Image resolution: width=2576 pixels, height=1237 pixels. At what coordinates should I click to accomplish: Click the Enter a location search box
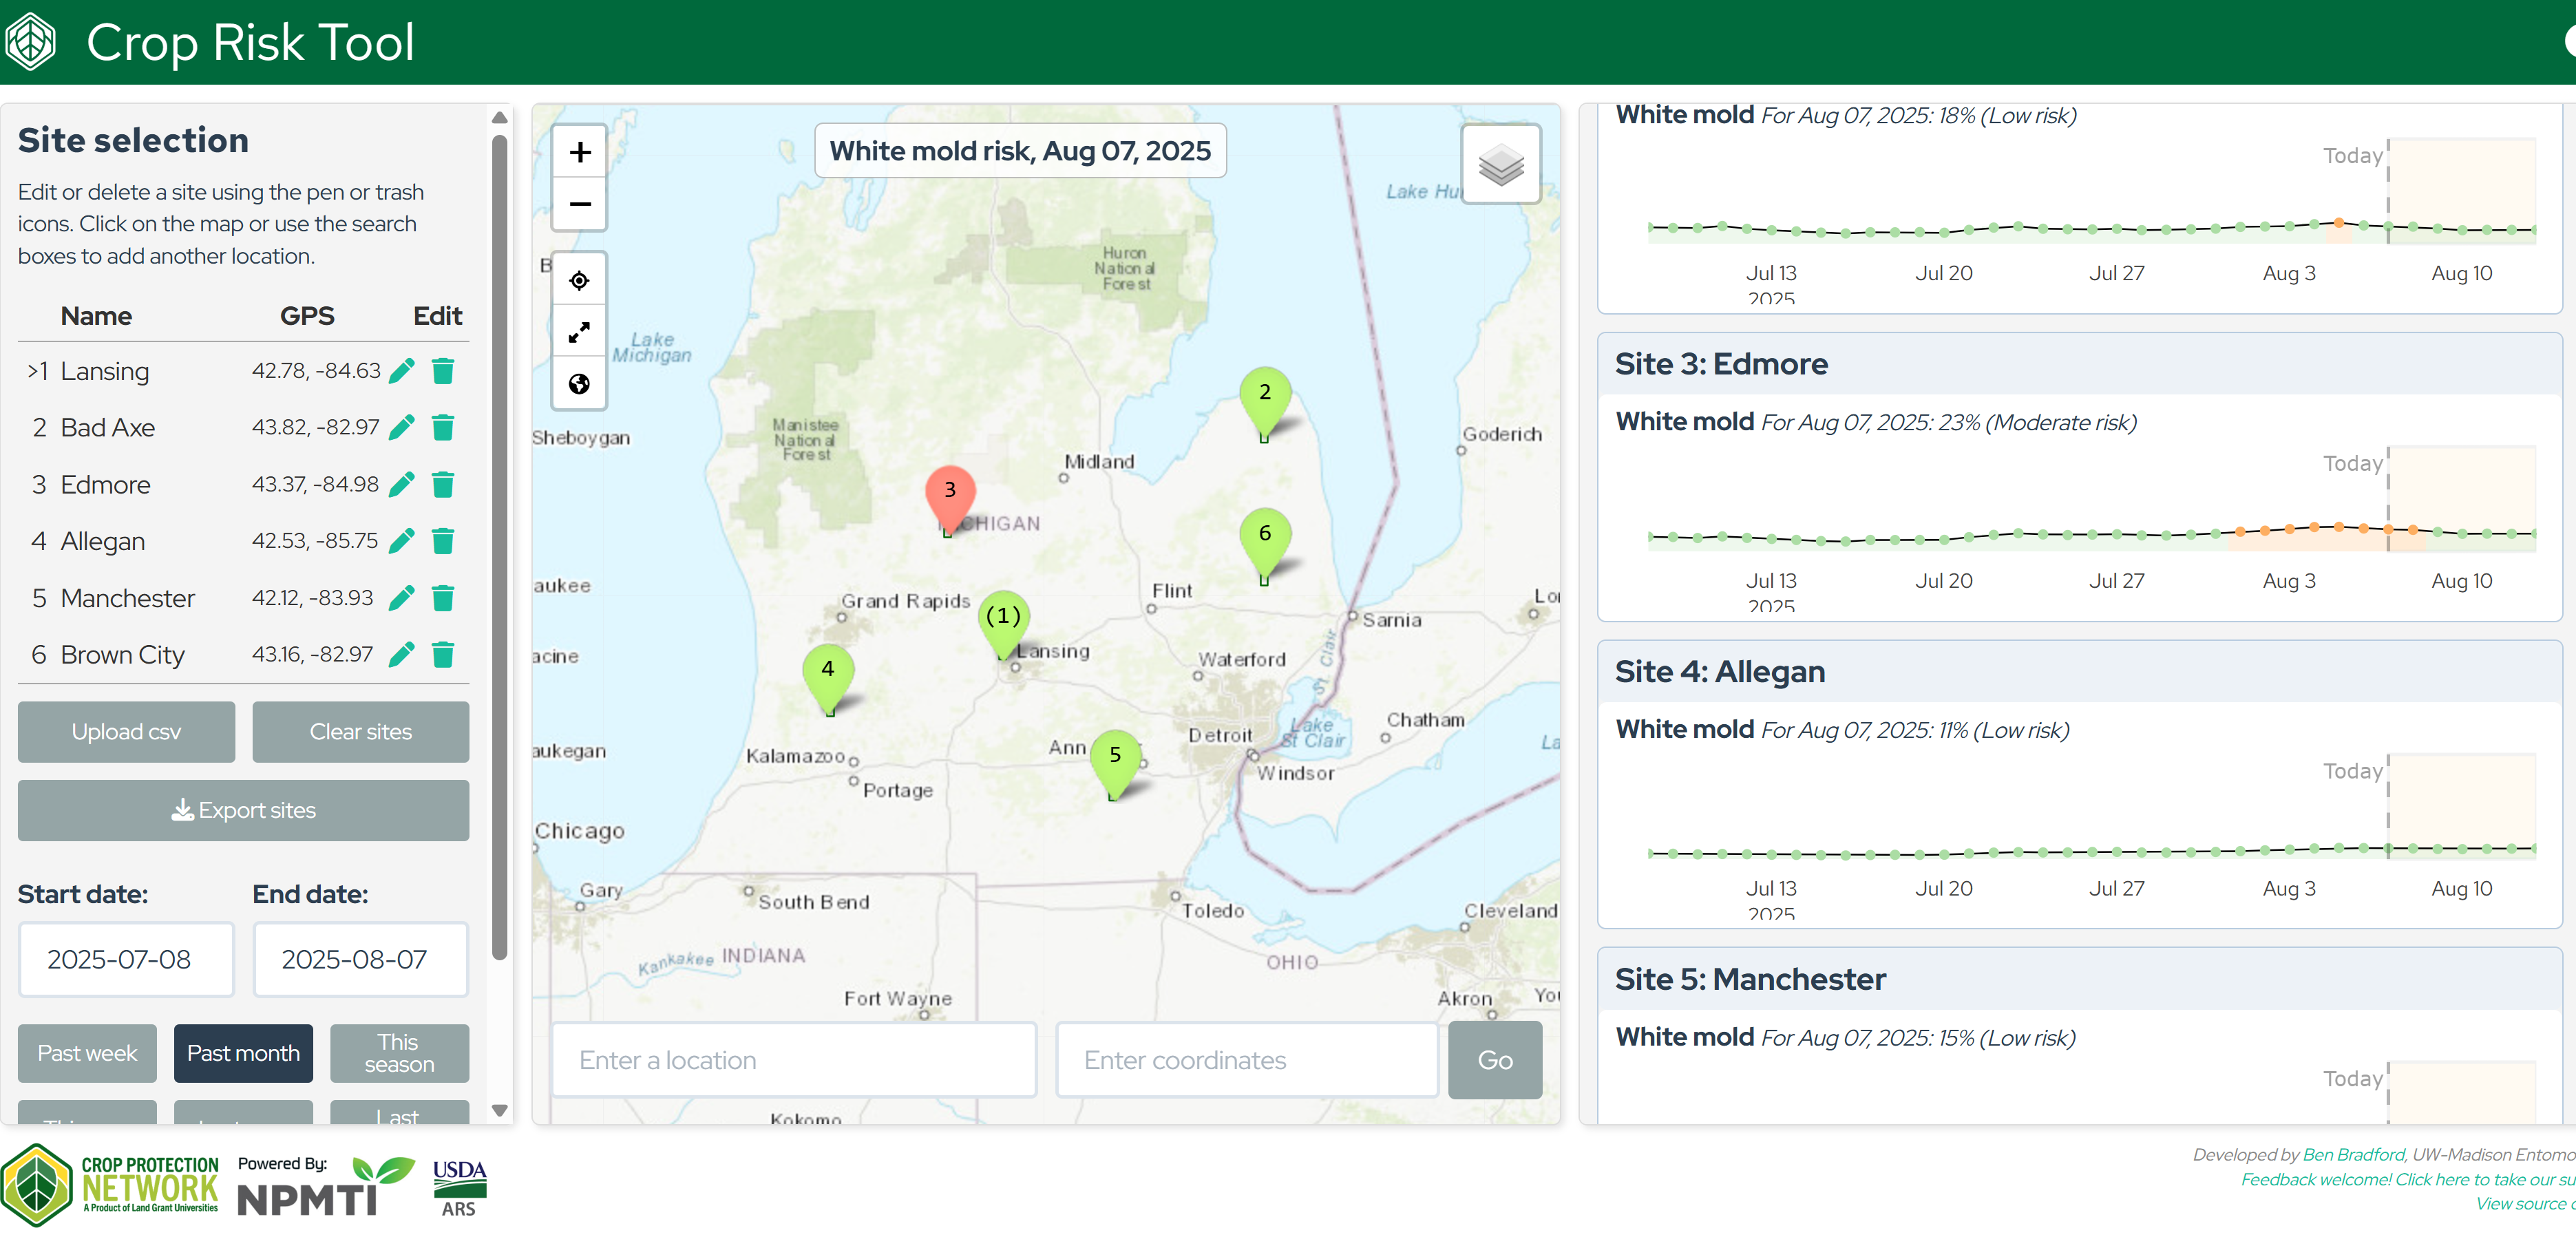pyautogui.click(x=793, y=1060)
